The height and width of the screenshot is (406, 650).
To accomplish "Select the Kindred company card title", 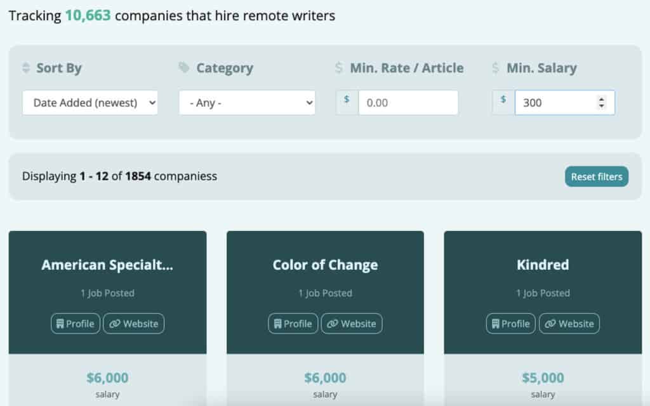I will pyautogui.click(x=543, y=265).
